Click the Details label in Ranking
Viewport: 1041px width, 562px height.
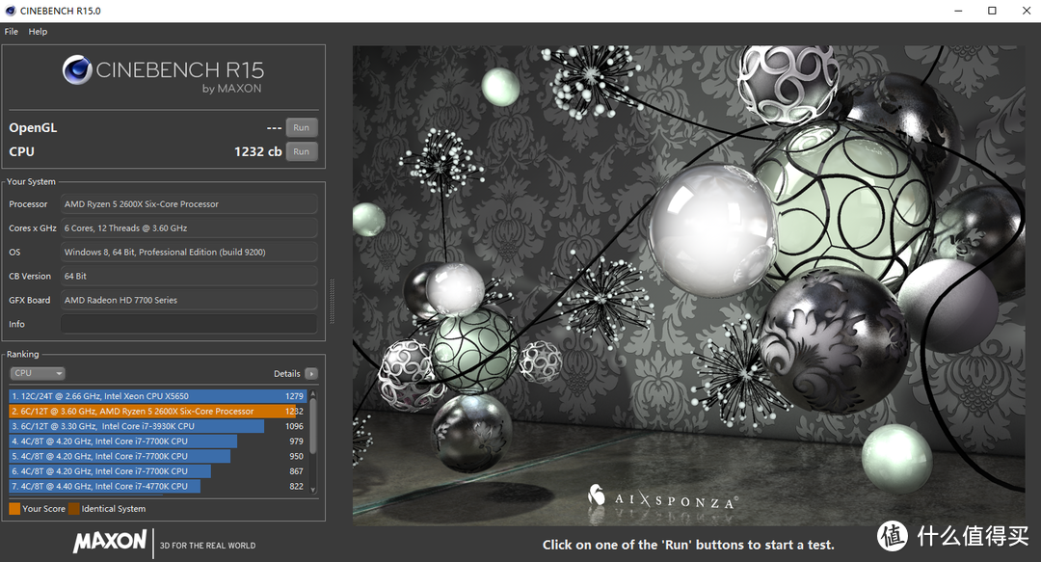[x=287, y=374]
